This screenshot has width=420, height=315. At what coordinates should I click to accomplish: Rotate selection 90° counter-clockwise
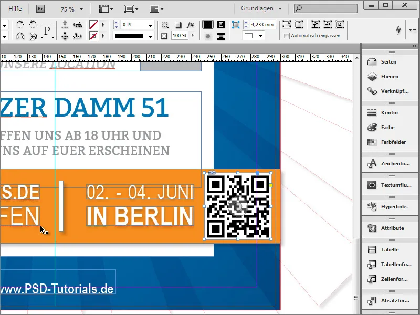click(33, 25)
